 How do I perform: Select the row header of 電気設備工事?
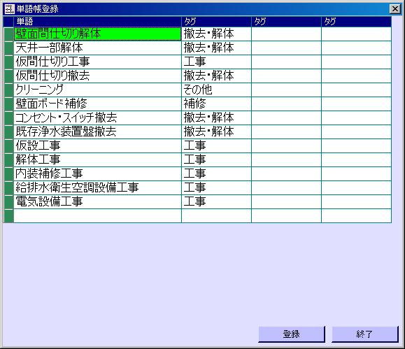coord(8,201)
